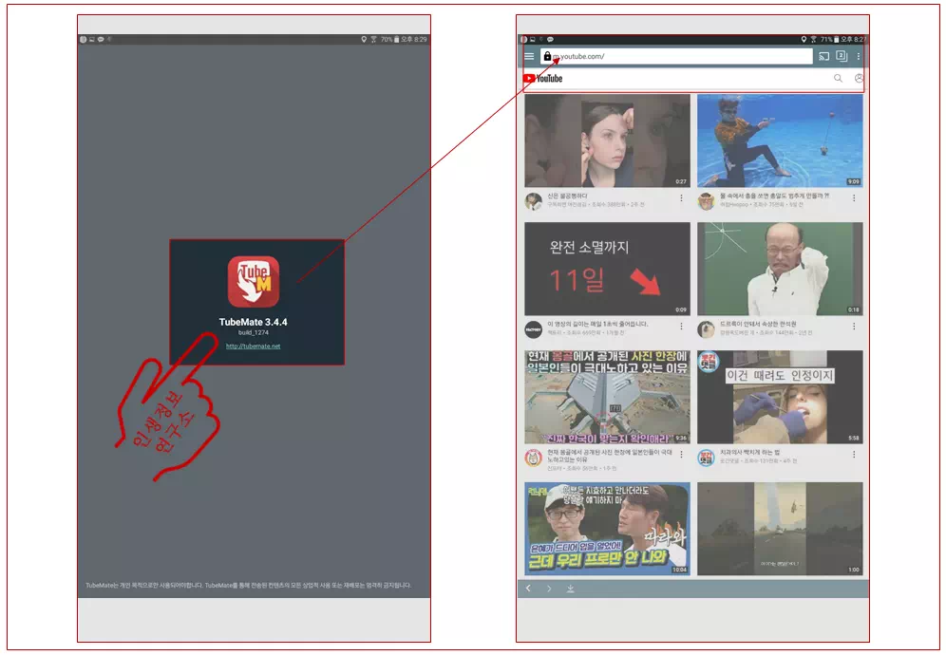946x655 pixels.
Task: Open the title under the teacher video
Action: coord(758,324)
